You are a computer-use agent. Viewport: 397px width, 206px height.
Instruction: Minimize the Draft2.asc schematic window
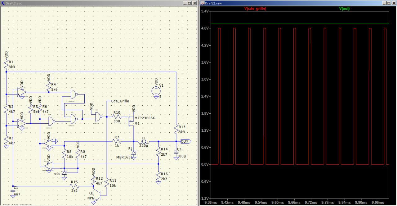click(185, 3)
